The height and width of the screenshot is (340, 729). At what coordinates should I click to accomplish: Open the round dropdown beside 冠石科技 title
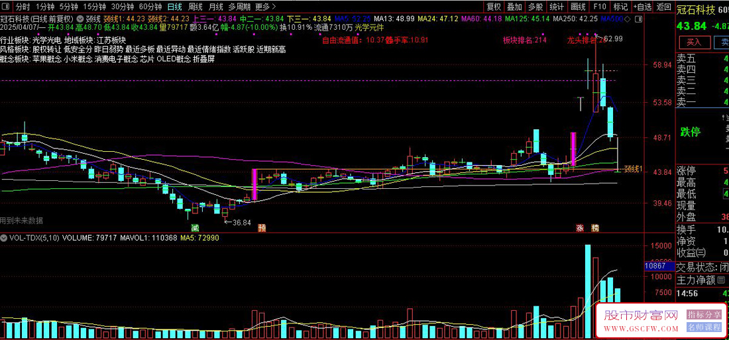click(x=80, y=19)
